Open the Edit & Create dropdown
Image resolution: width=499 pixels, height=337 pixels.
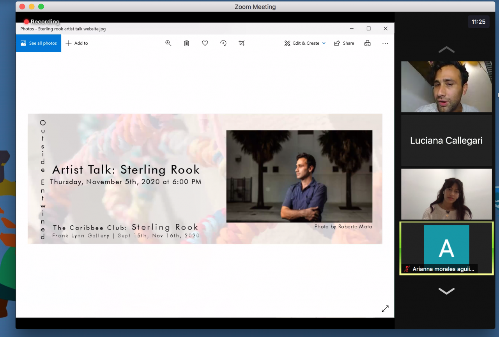[x=305, y=43]
